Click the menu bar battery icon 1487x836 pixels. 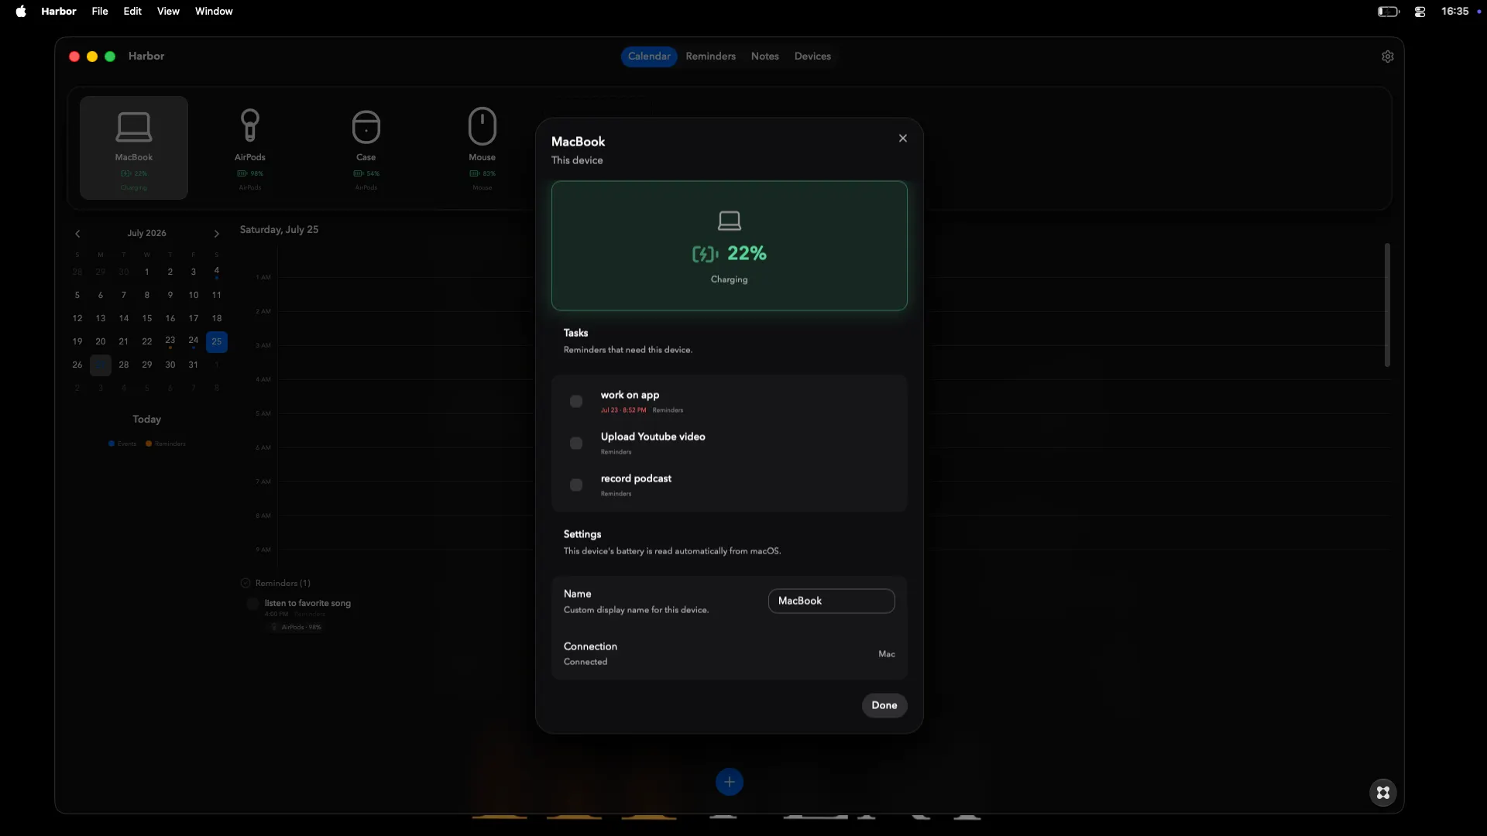pos(1389,12)
